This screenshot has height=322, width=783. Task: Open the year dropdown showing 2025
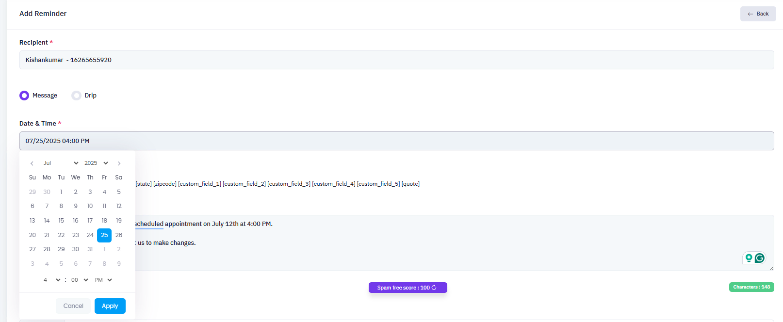[x=96, y=163]
